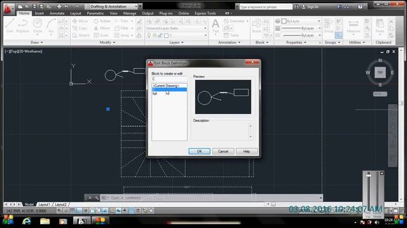Select the Polyline tool
Screen dimensions: 407x228
pos(23,25)
